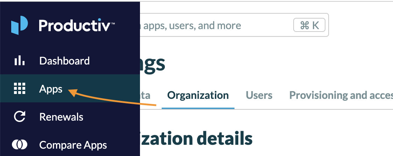Click the Renewals refresh icon
The height and width of the screenshot is (156, 393).
click(20, 117)
